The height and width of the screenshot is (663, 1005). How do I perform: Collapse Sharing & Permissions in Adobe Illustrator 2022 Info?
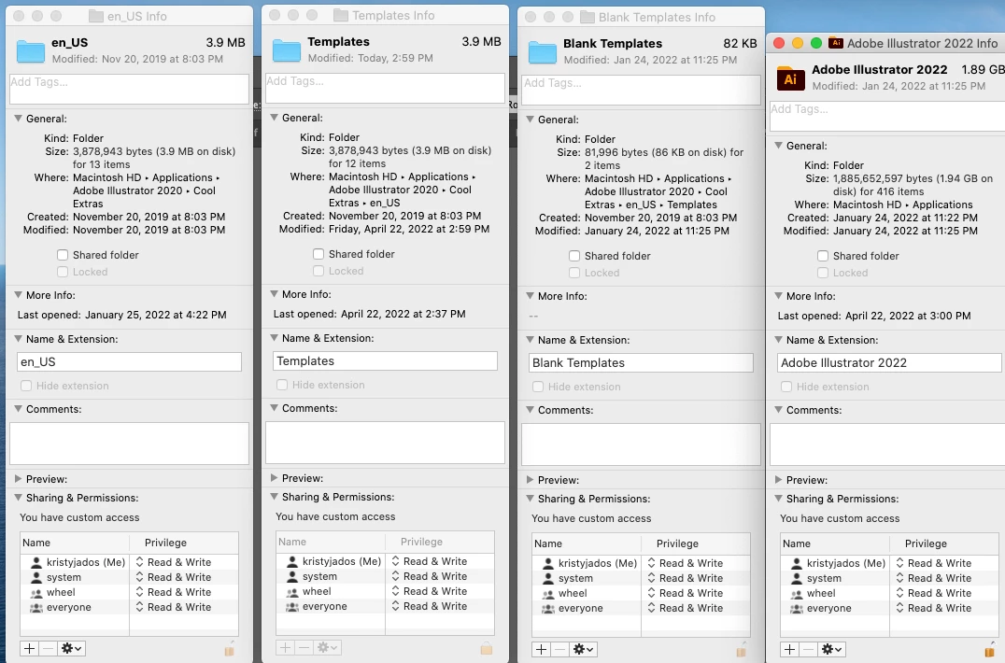coord(778,499)
